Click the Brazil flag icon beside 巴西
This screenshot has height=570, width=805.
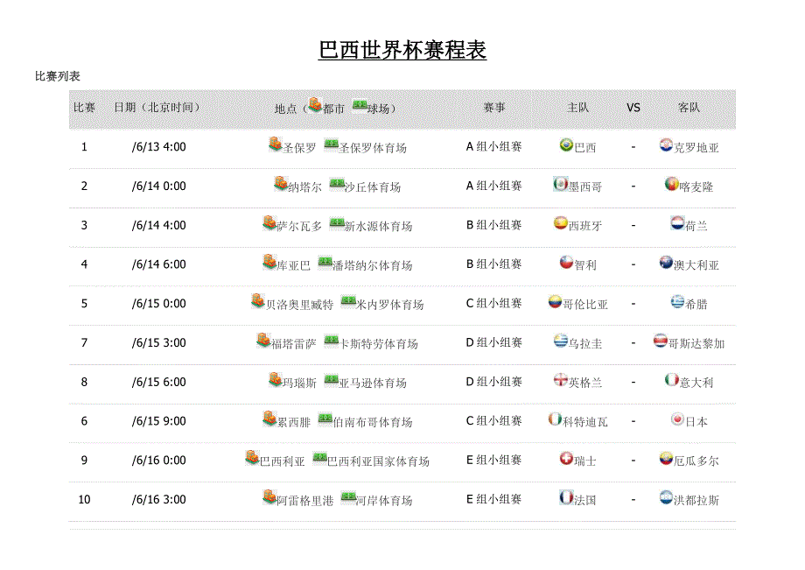click(566, 145)
